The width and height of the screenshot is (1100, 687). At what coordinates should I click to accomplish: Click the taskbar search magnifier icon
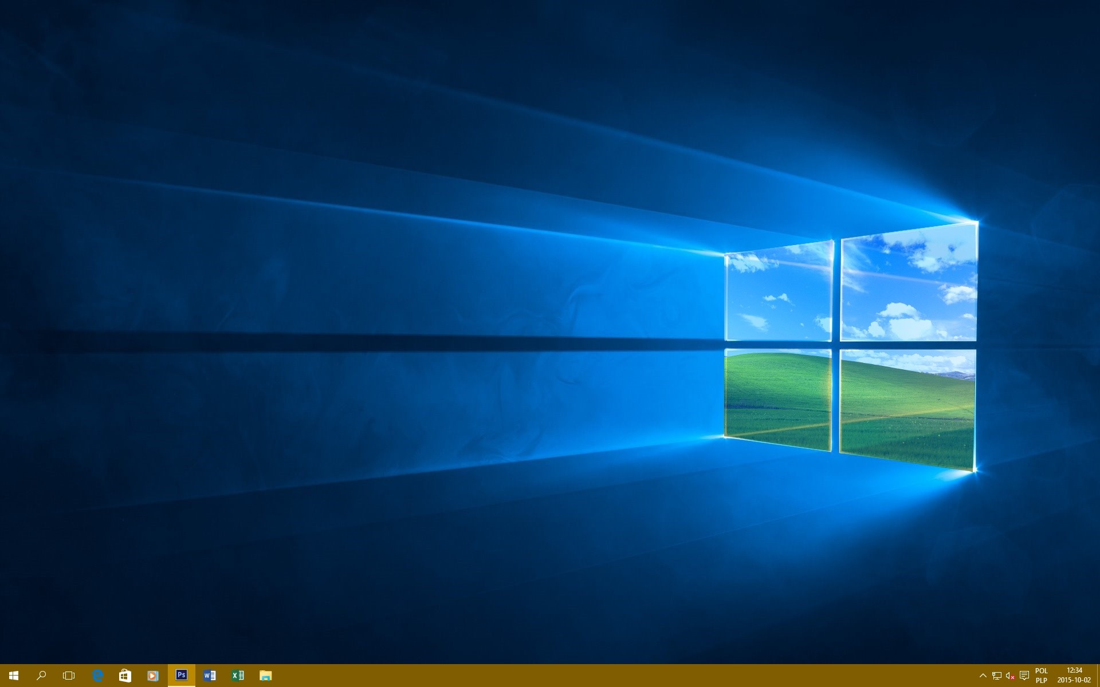41,676
